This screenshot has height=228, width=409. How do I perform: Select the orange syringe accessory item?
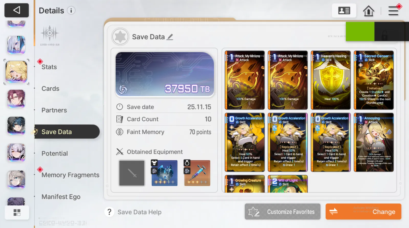197,173
